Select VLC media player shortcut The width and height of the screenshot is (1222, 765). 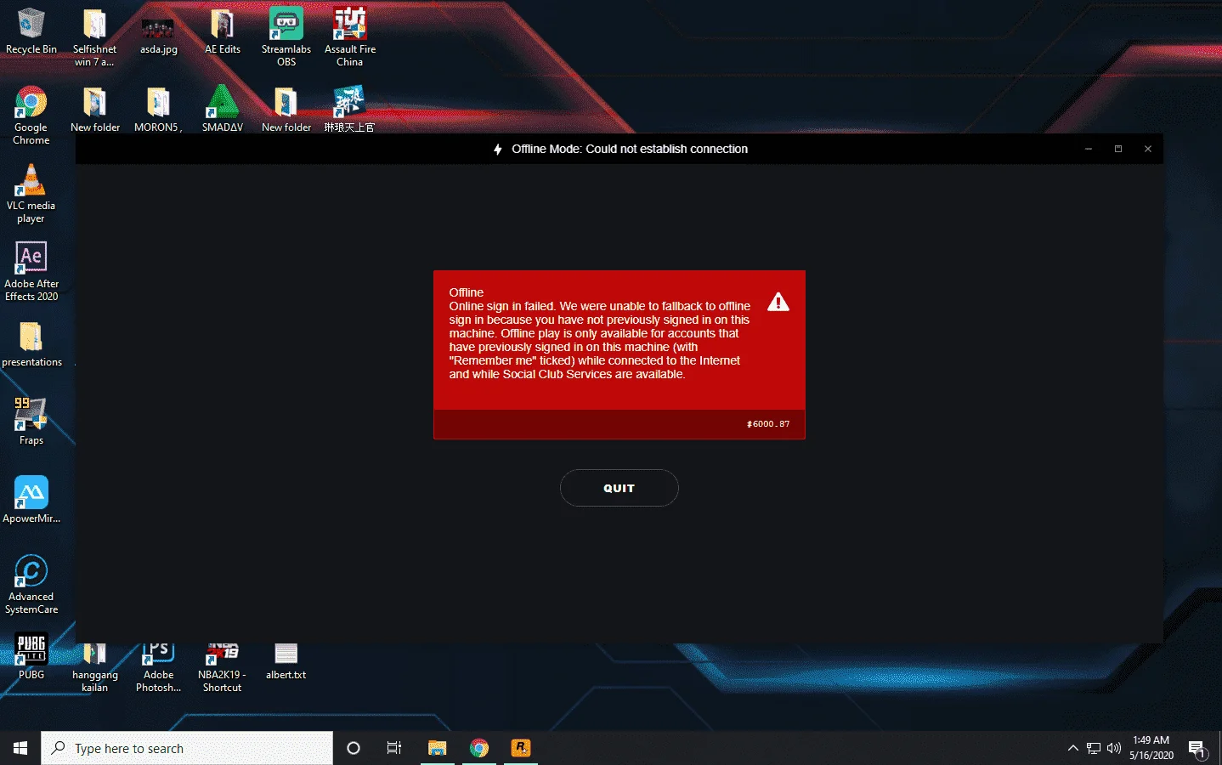pos(31,194)
